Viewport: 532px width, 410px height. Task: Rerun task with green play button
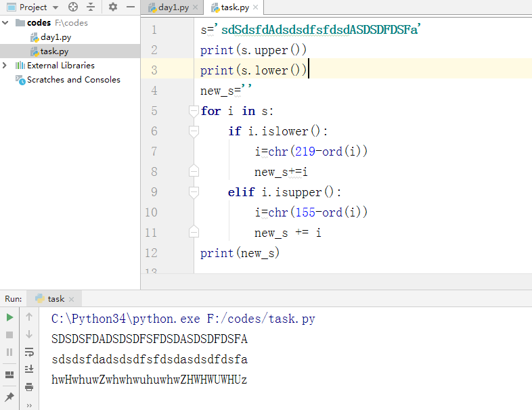tap(9, 317)
